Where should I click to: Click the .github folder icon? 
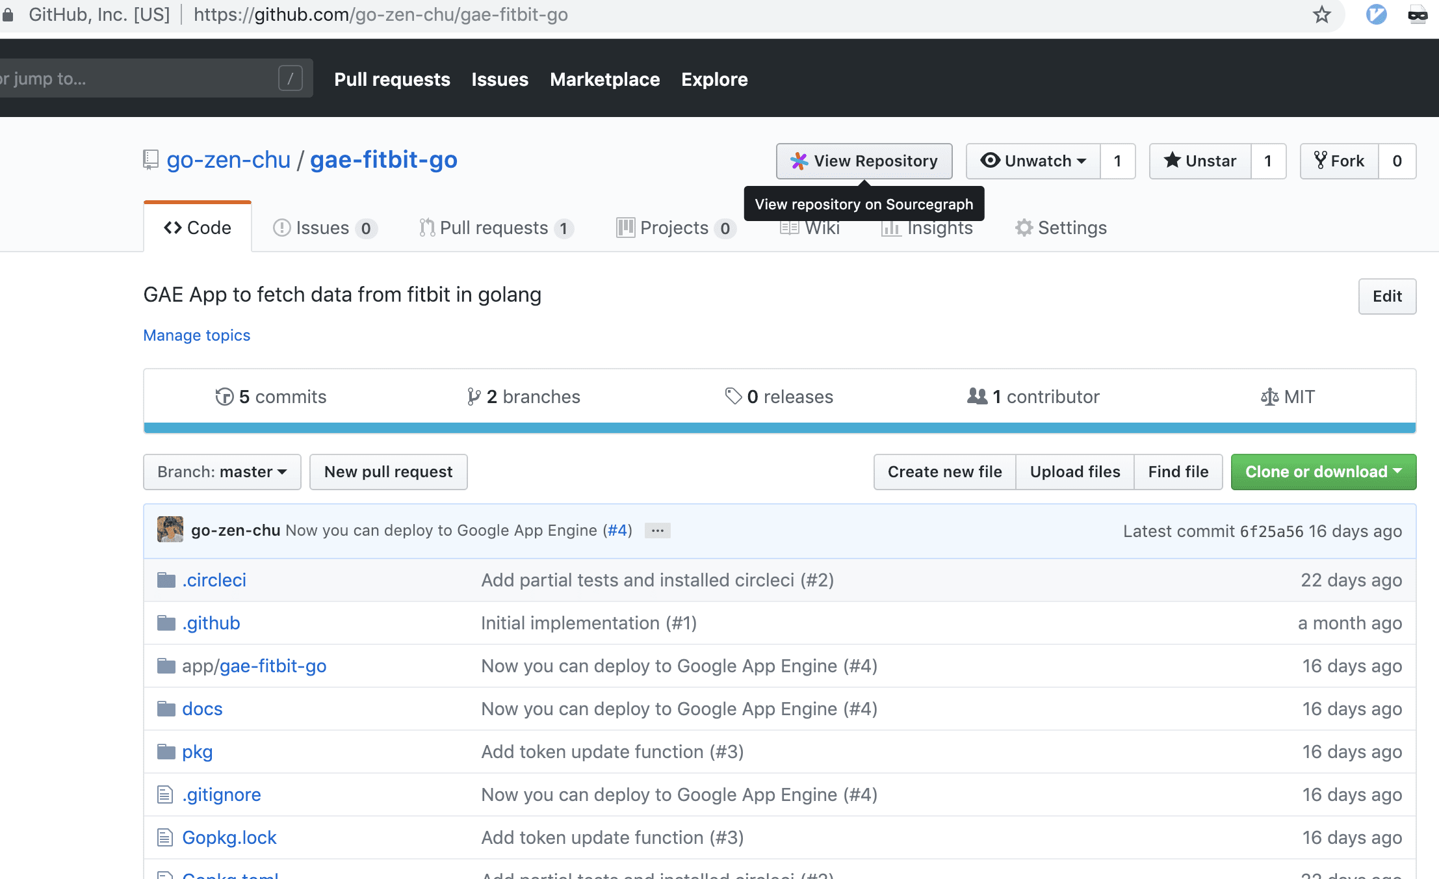(166, 623)
